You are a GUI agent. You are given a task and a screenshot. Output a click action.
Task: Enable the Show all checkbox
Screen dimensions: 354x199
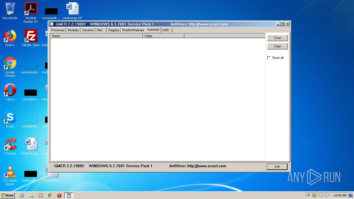[x=269, y=58]
